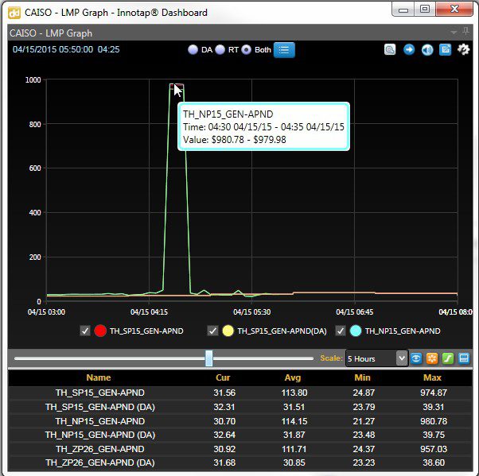Click the pin icon in panel header
The width and height of the screenshot is (479, 476).
pyautogui.click(x=465, y=31)
